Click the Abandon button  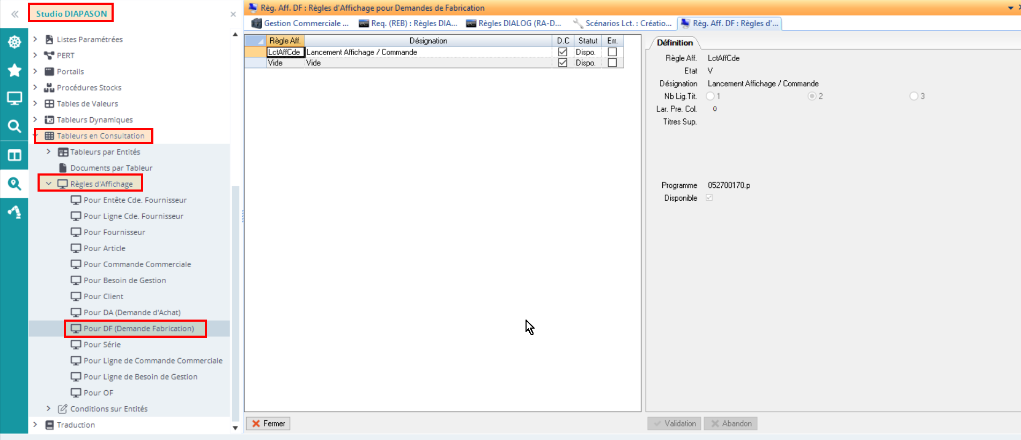(x=730, y=423)
